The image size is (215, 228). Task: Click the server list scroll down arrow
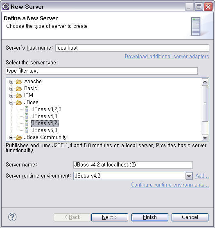click(205, 137)
